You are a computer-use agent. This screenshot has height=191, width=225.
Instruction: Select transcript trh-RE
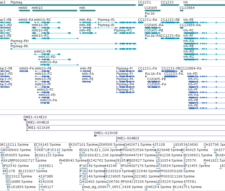[x=204, y=22]
